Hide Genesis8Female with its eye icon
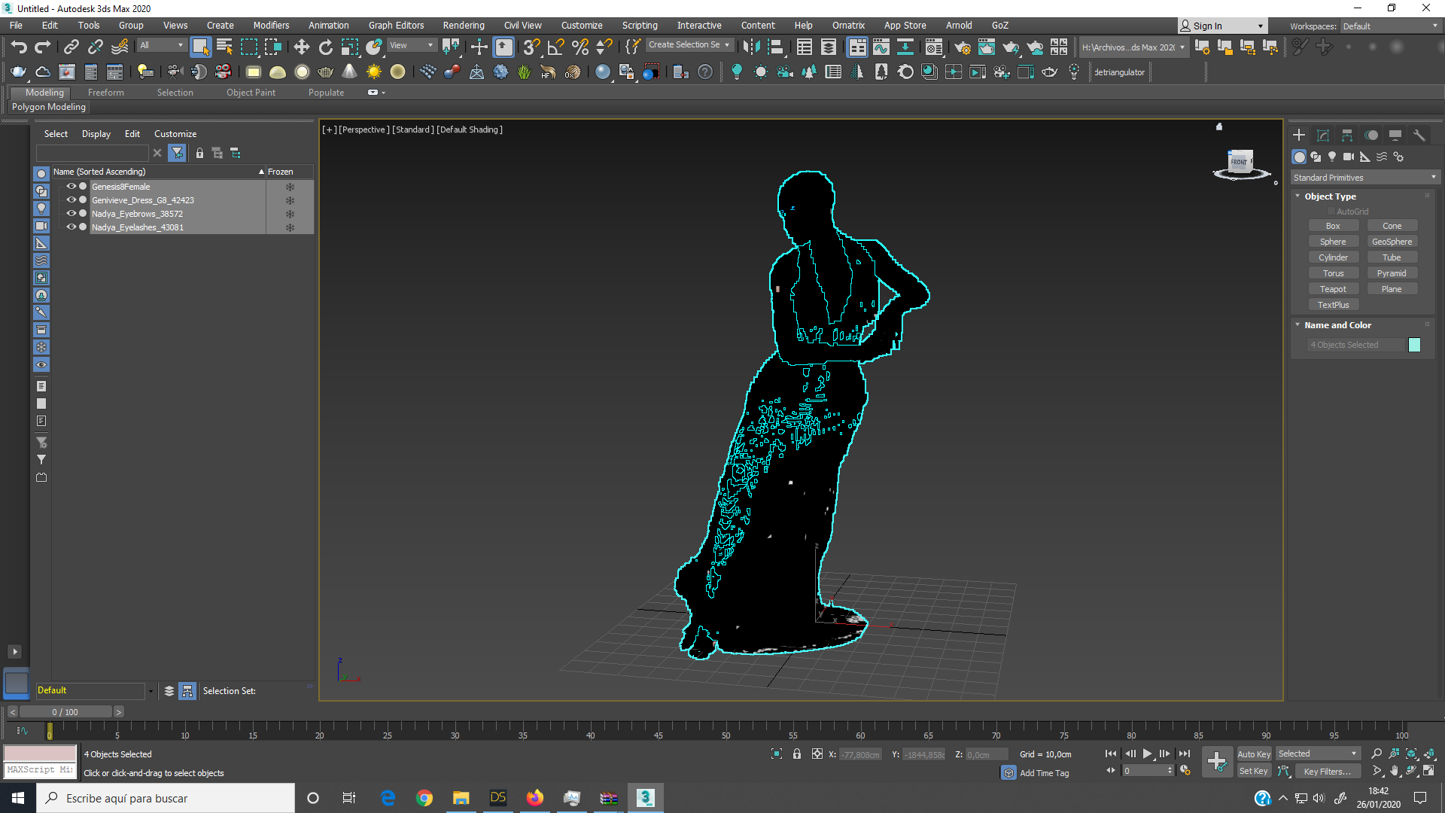 coord(71,187)
